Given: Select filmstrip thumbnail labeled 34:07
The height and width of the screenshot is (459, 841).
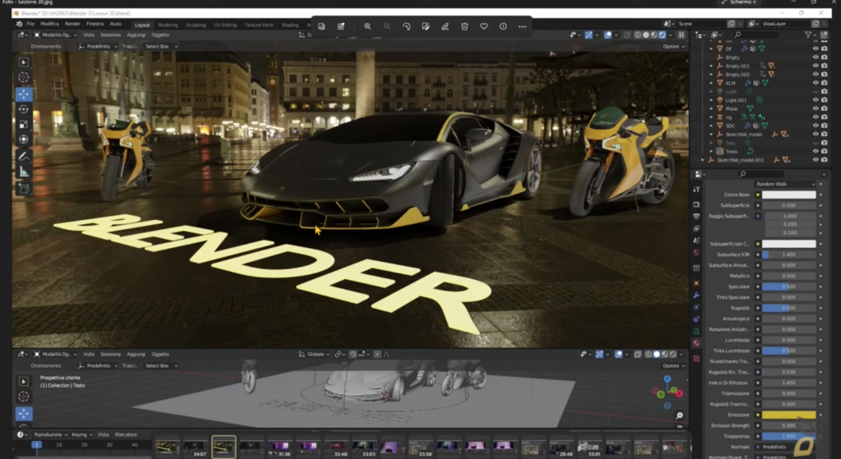Looking at the screenshot, I should (195, 448).
